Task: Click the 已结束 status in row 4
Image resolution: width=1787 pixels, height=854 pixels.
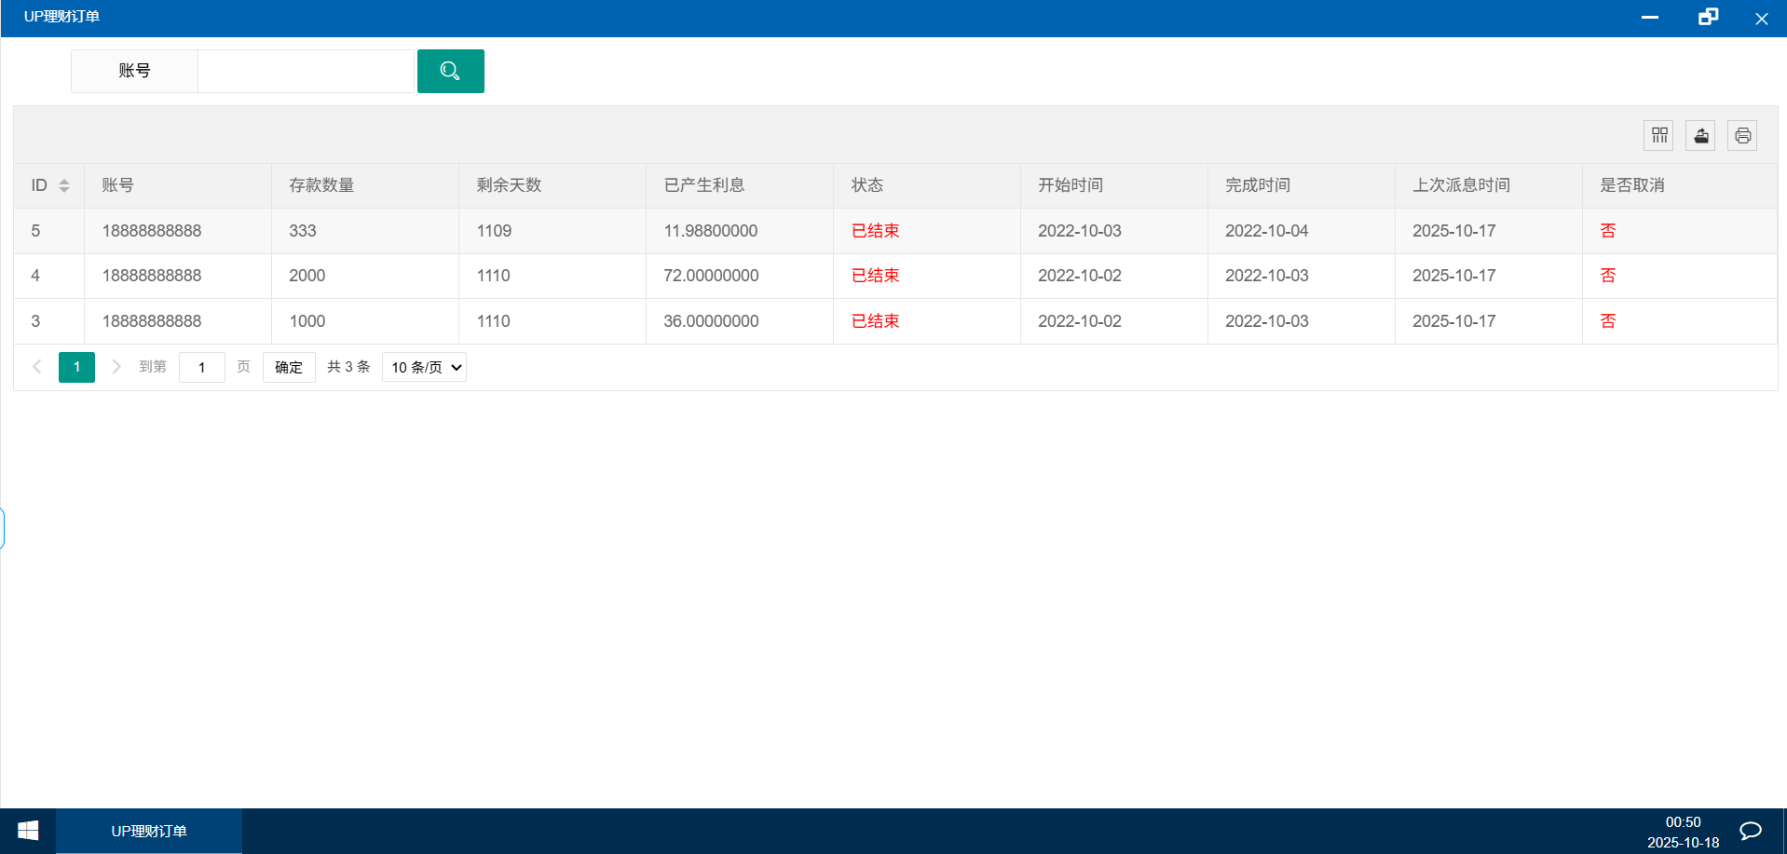Action: (x=875, y=276)
